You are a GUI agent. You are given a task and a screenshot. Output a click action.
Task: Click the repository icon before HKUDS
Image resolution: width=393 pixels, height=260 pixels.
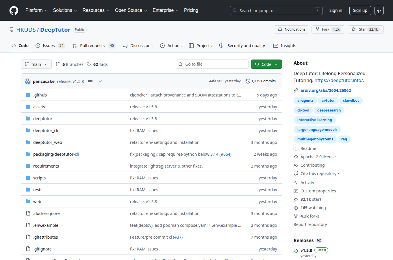(12, 30)
